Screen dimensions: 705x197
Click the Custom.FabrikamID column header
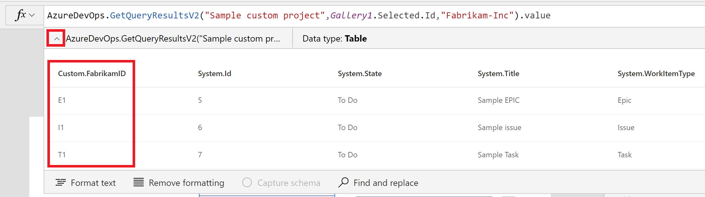pyautogui.click(x=92, y=74)
